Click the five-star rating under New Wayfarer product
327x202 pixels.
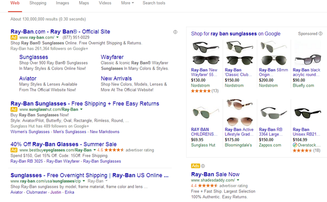point(201,91)
